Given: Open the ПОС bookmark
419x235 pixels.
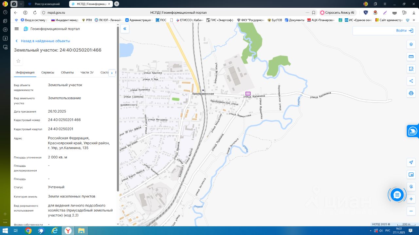Looking at the screenshot, I should pyautogui.click(x=161, y=20).
